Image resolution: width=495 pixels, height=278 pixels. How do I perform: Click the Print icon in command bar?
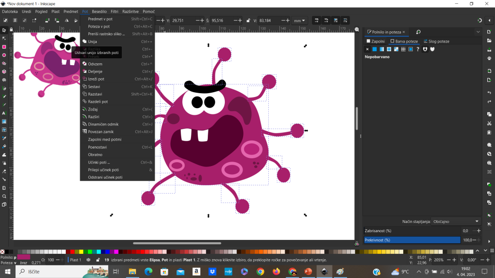(489, 58)
